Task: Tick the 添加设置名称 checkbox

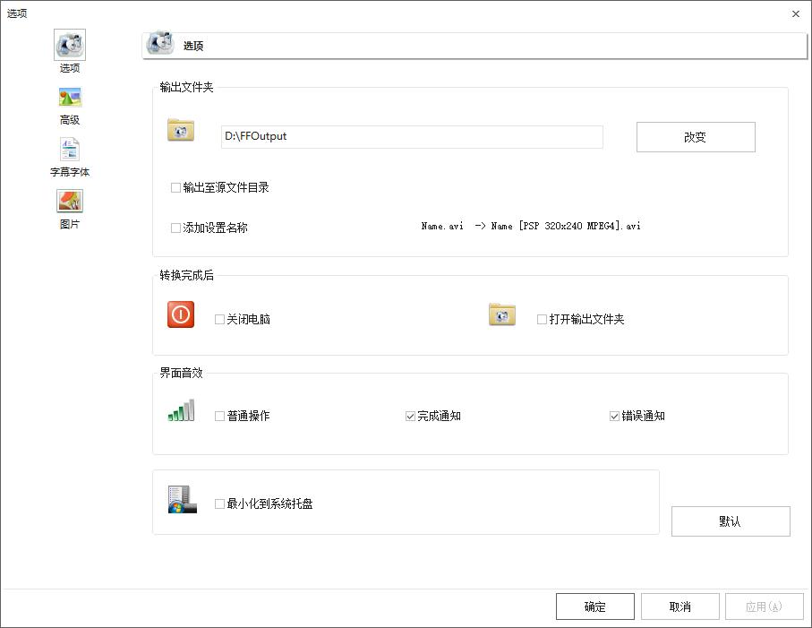Action: (175, 228)
